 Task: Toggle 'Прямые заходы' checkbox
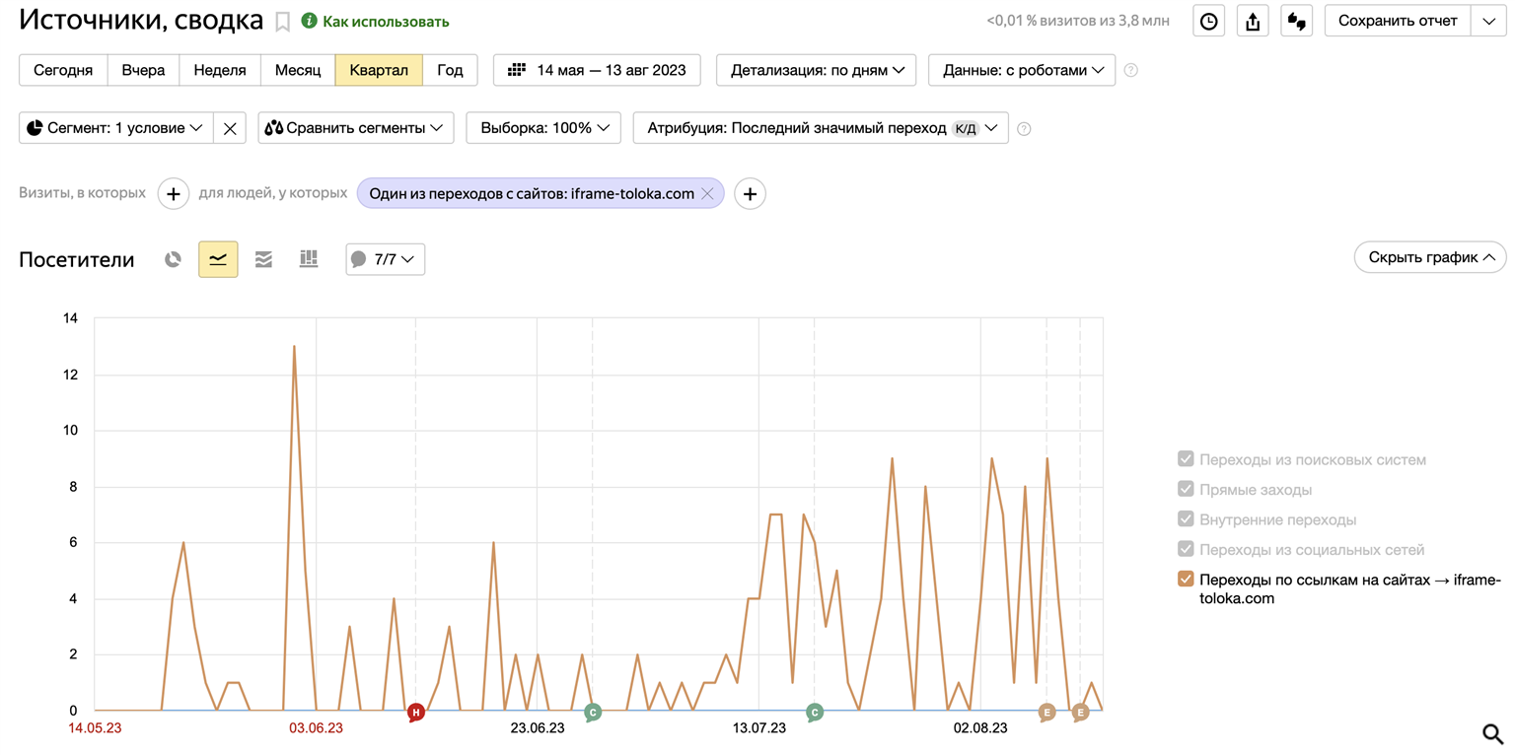coord(1186,490)
